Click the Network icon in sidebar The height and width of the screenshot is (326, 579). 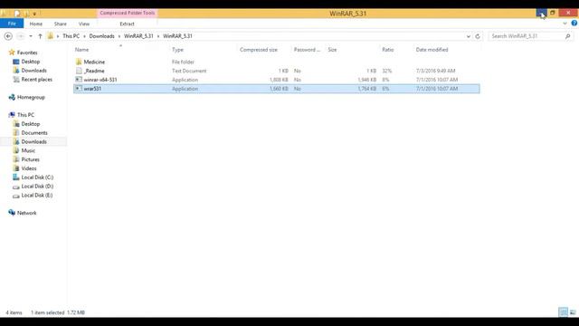[12, 213]
